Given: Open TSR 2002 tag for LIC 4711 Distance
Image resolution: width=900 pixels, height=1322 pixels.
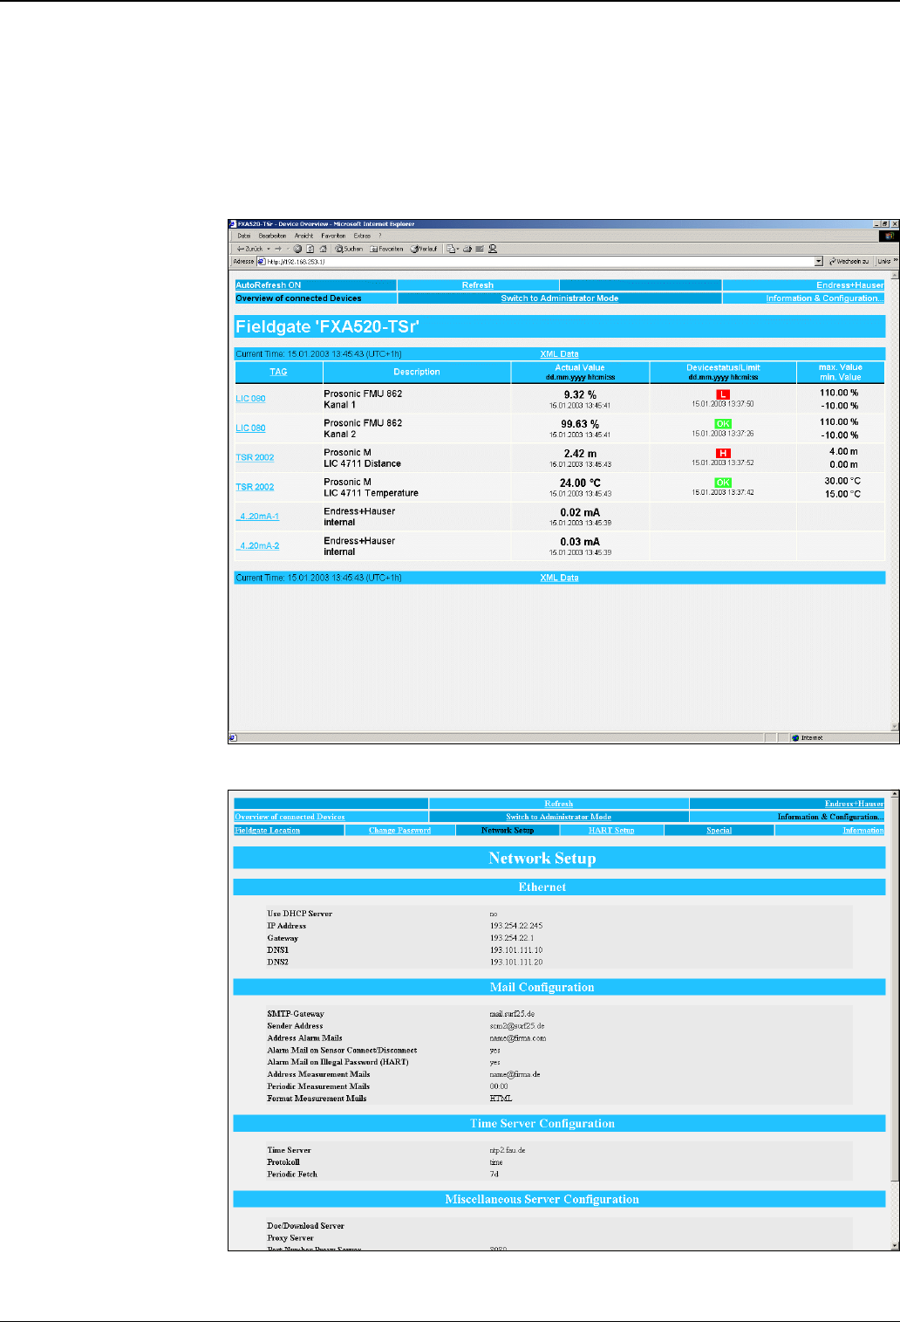Looking at the screenshot, I should 255,458.
